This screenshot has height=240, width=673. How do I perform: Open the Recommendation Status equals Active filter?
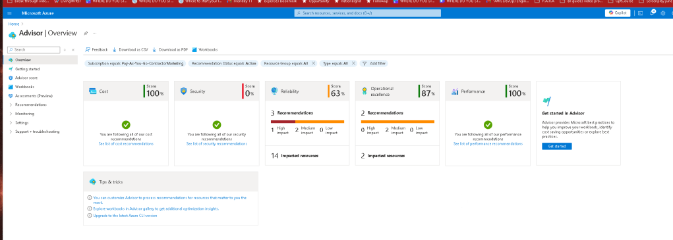(x=224, y=63)
